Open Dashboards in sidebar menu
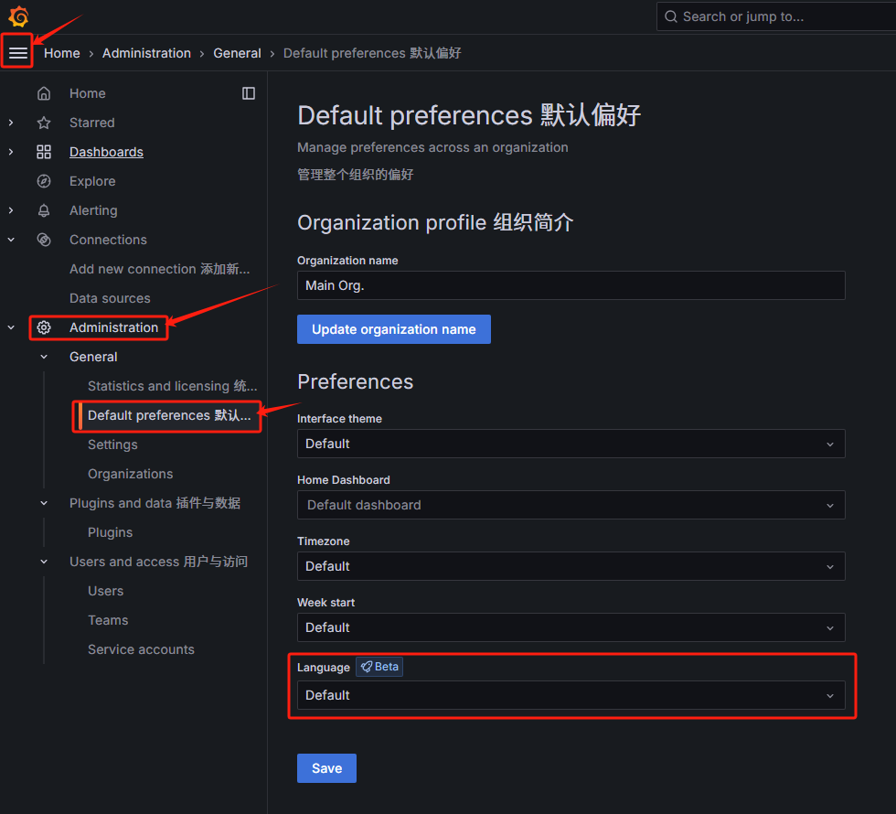The height and width of the screenshot is (814, 896). 106,152
